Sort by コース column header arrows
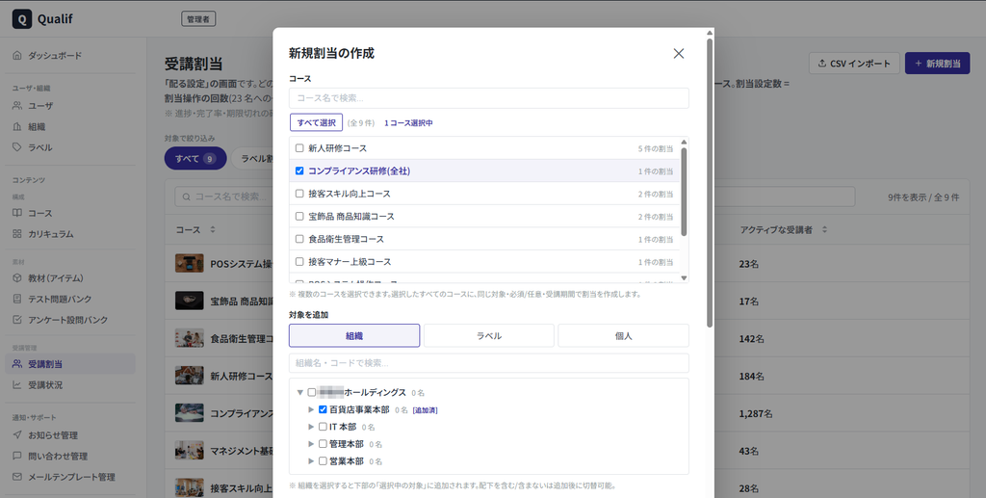 pos(213,229)
